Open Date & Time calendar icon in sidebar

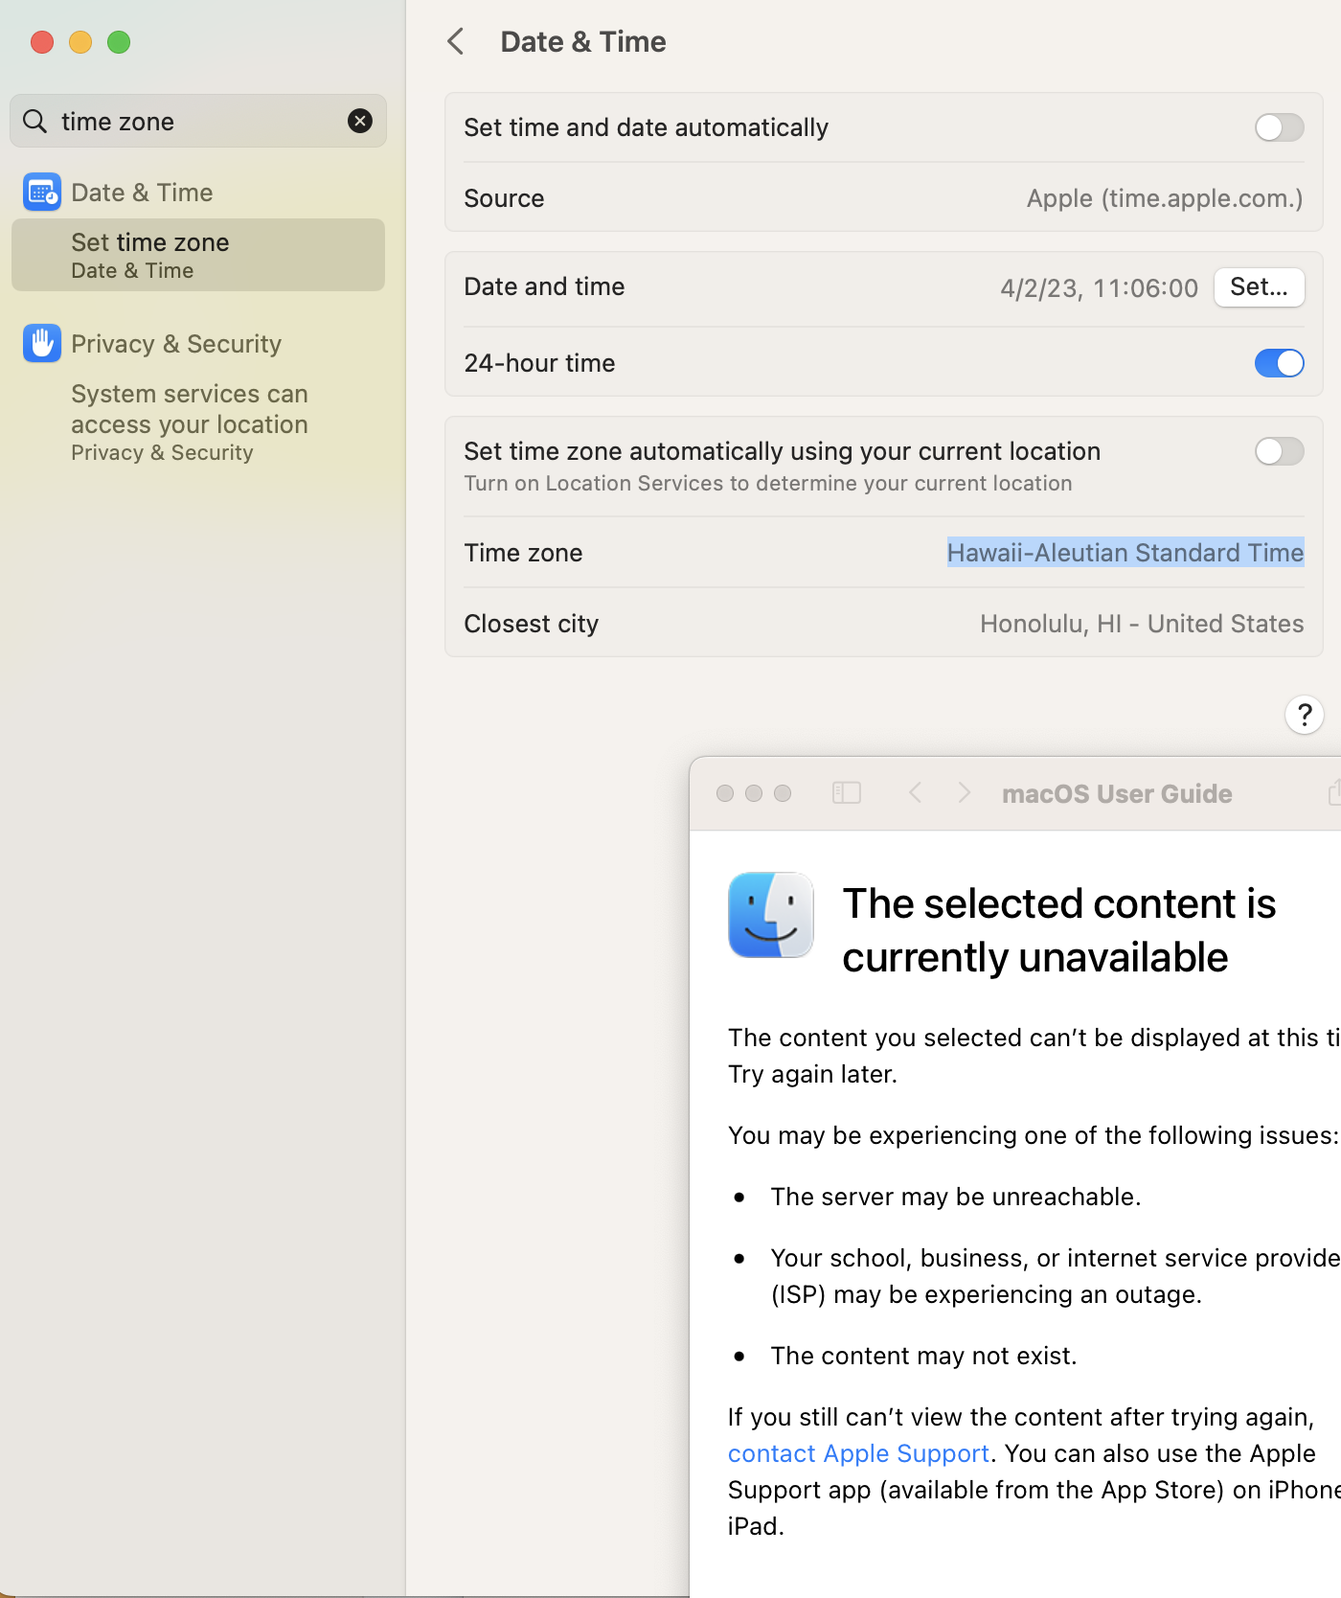click(x=42, y=193)
